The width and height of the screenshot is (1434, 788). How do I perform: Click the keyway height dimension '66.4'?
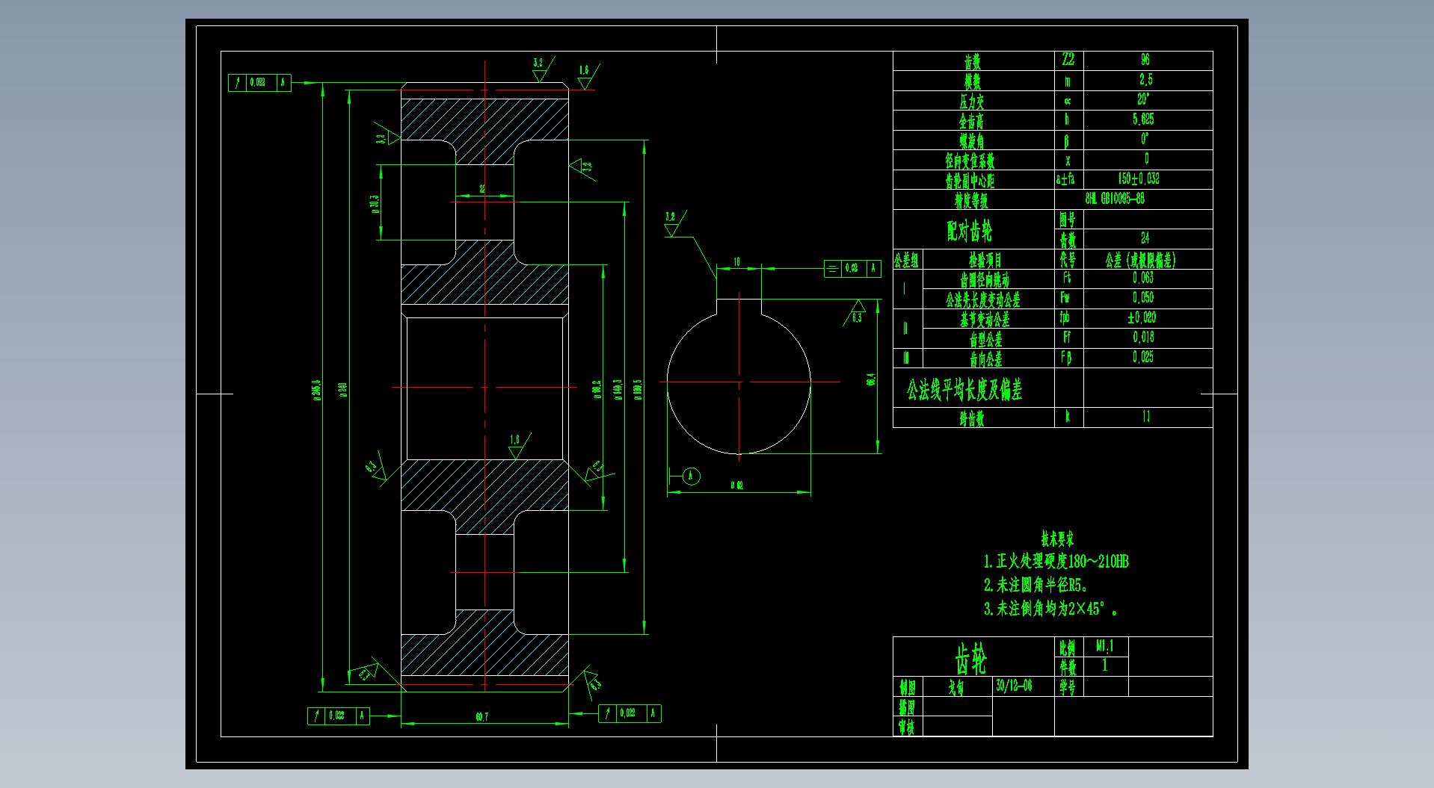(871, 379)
